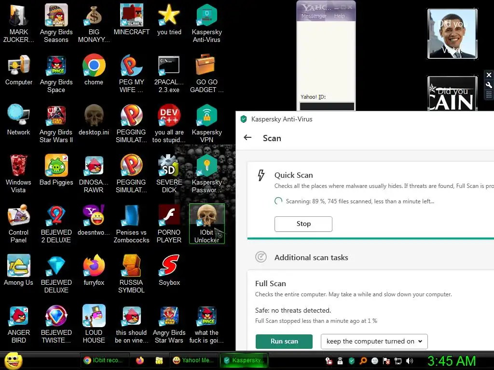
Task: Open the gadget wrench options icon
Action: (489, 85)
